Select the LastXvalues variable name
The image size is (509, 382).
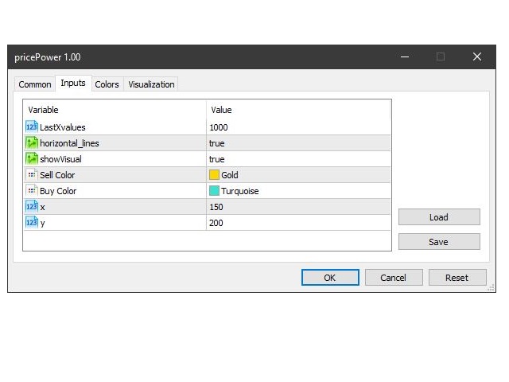[63, 127]
